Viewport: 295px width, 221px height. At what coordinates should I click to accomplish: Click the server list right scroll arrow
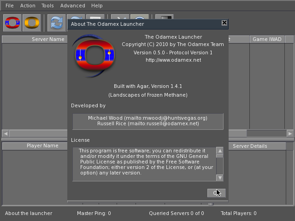click(x=290, y=134)
